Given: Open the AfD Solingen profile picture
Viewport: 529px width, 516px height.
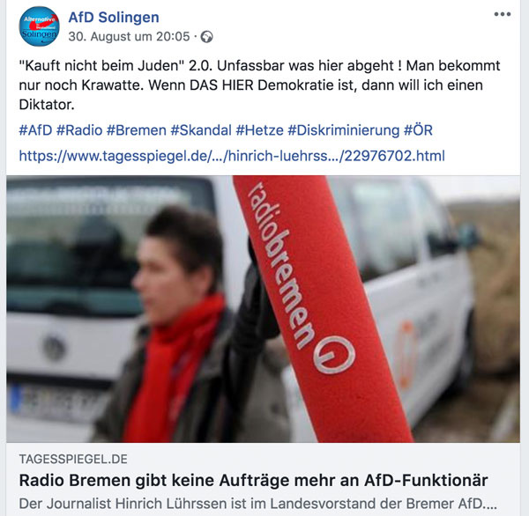Looking at the screenshot, I should (39, 26).
